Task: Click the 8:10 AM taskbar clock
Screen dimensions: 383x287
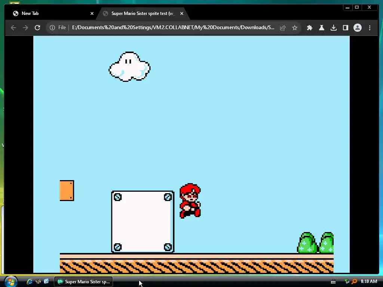Action: click(x=369, y=281)
